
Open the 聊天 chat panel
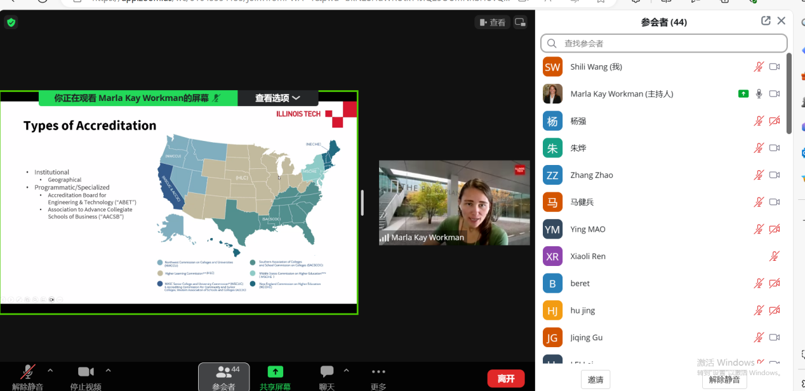[326, 372]
